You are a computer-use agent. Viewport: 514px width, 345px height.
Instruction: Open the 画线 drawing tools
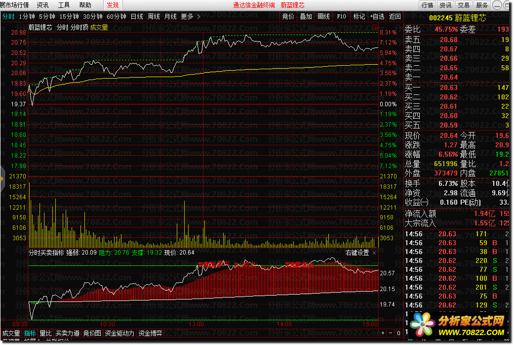(323, 16)
